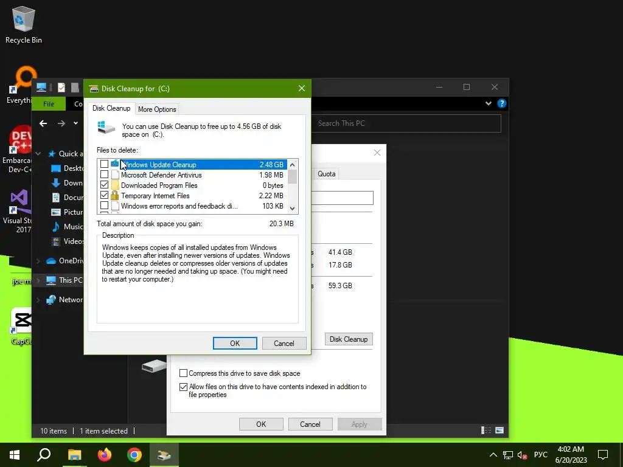Click Cancel in the Properties window

pyautogui.click(x=310, y=424)
